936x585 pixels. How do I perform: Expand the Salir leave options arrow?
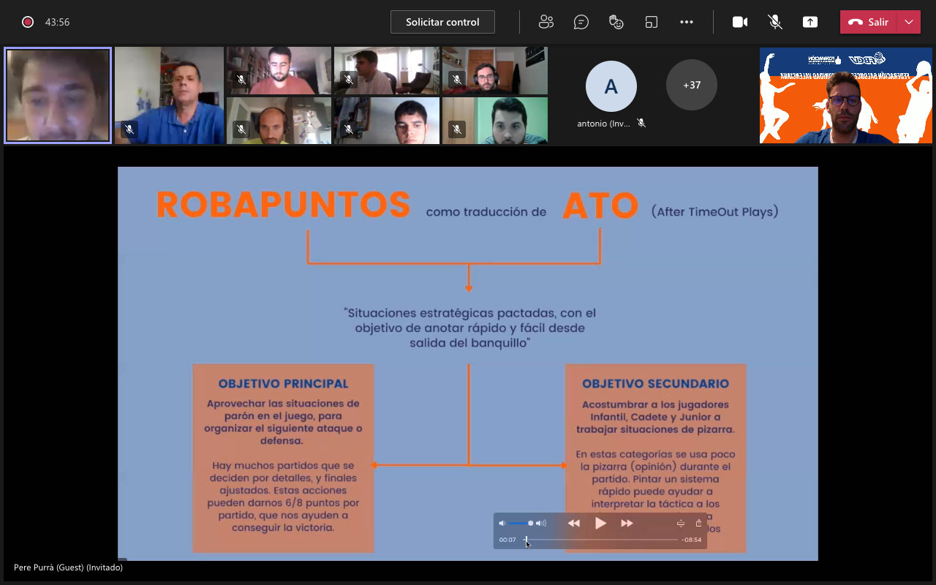[x=909, y=22]
